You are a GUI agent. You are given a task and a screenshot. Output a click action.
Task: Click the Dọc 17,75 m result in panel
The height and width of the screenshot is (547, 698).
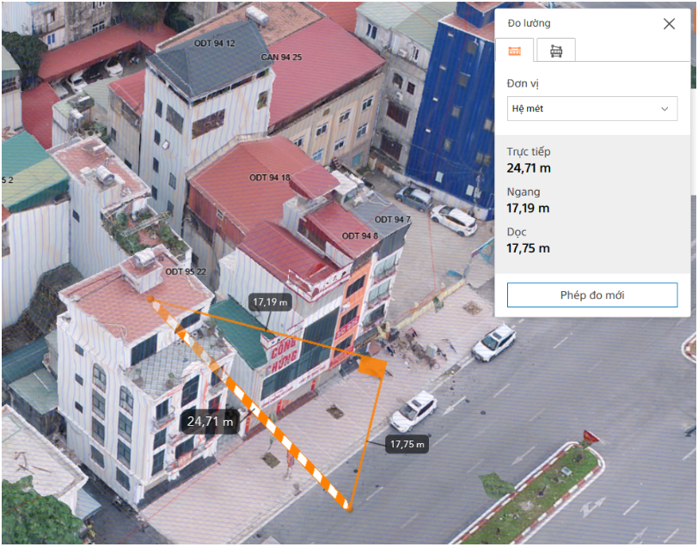pyautogui.click(x=528, y=240)
